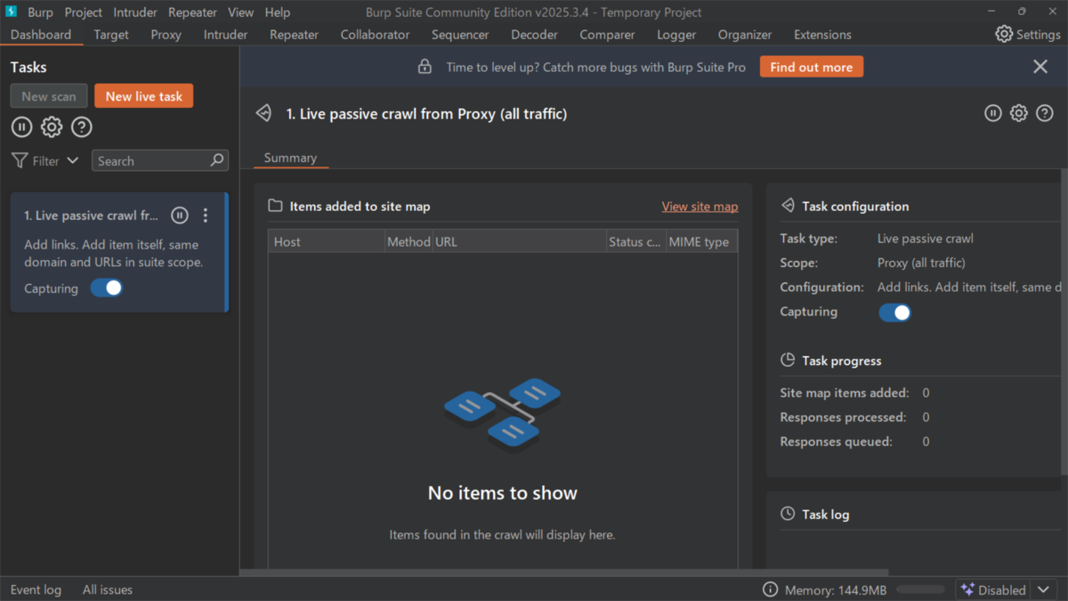This screenshot has width=1068, height=601.
Task: Open the Tasks panel help icon
Action: tap(81, 127)
